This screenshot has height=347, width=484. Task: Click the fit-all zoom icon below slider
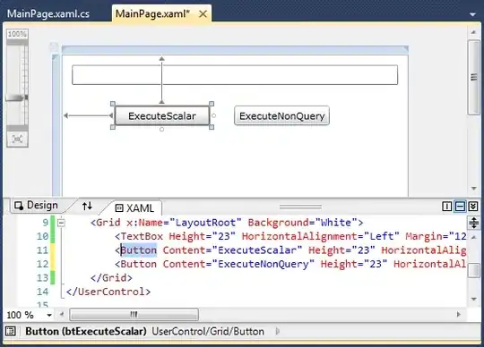(x=17, y=140)
